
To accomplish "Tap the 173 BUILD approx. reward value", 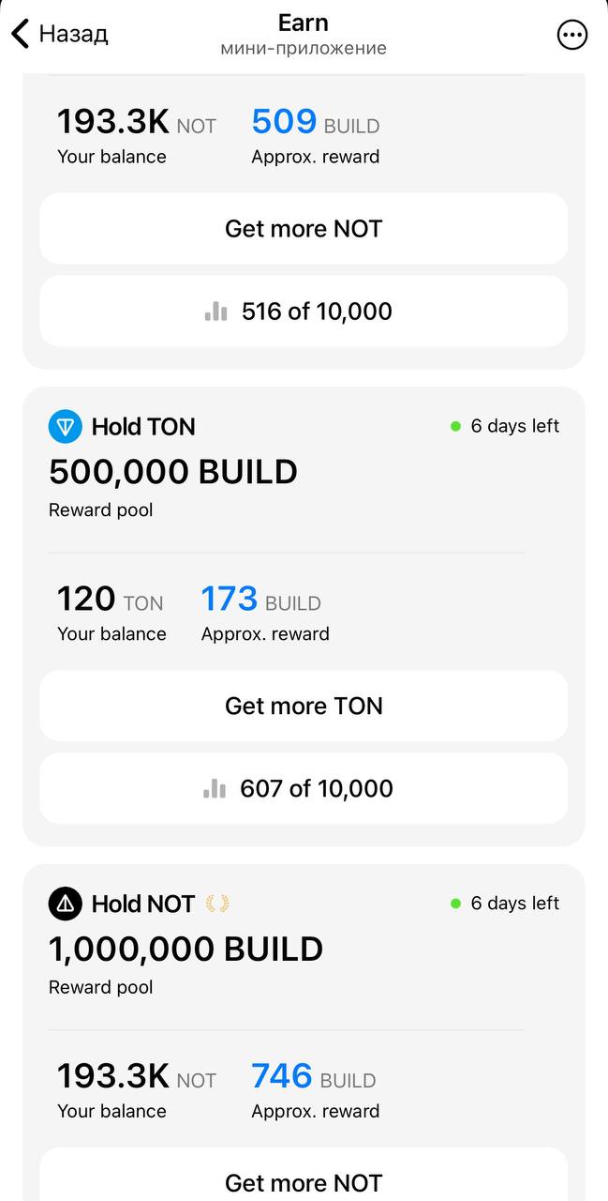I will [x=230, y=599].
